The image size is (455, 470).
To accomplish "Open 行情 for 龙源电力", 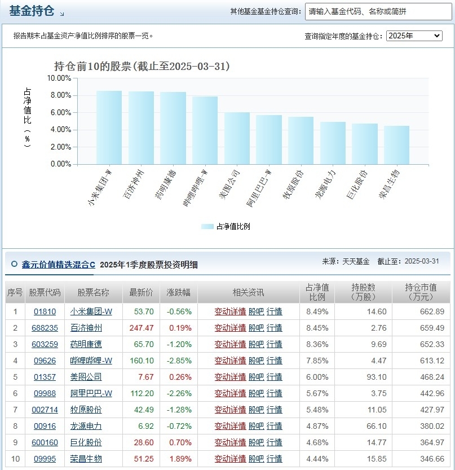I will 275,426.
